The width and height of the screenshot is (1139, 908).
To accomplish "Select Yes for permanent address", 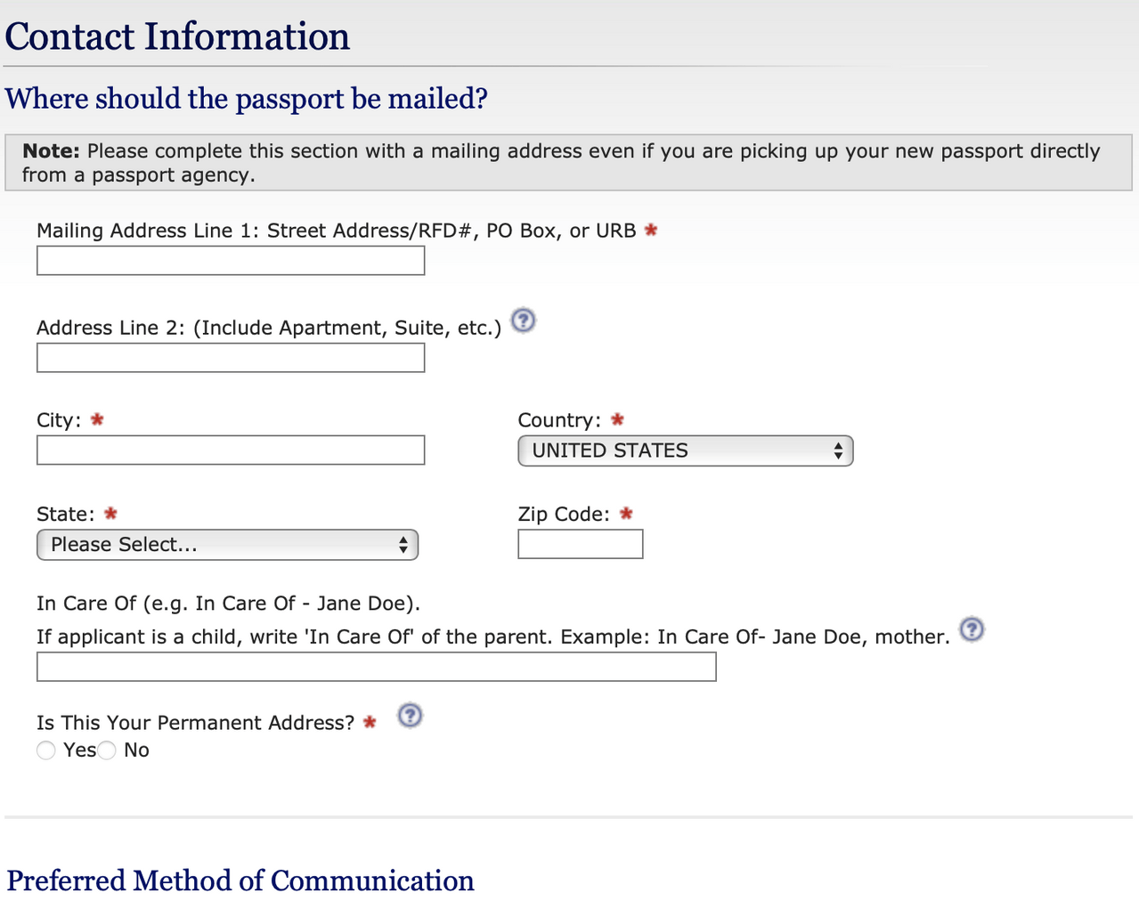I will 46,750.
